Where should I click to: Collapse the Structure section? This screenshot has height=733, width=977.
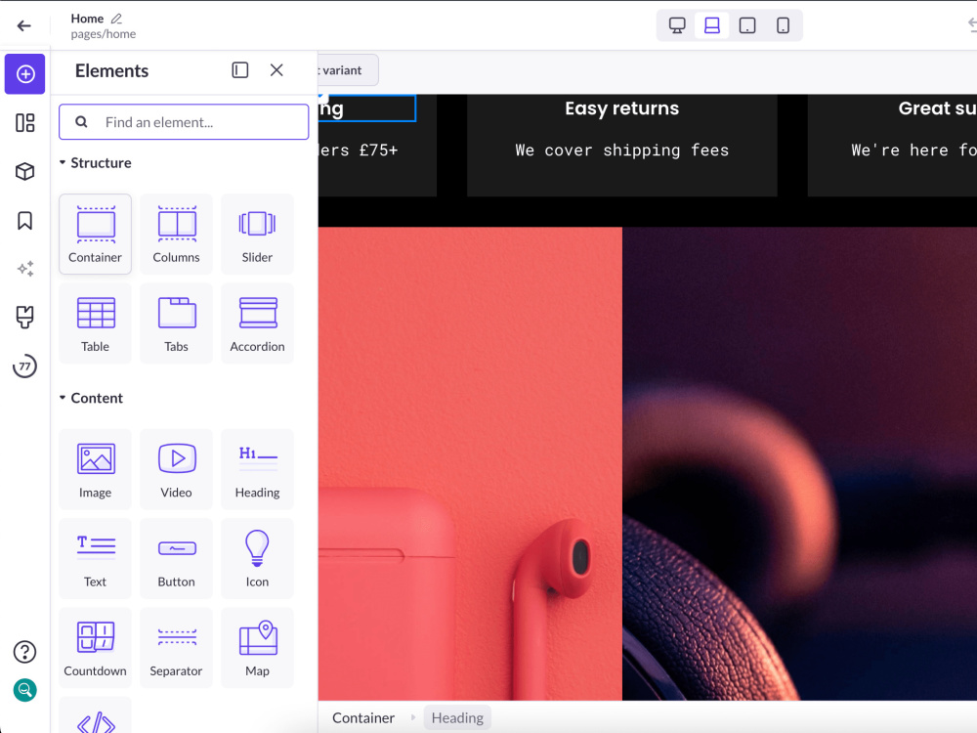point(96,162)
